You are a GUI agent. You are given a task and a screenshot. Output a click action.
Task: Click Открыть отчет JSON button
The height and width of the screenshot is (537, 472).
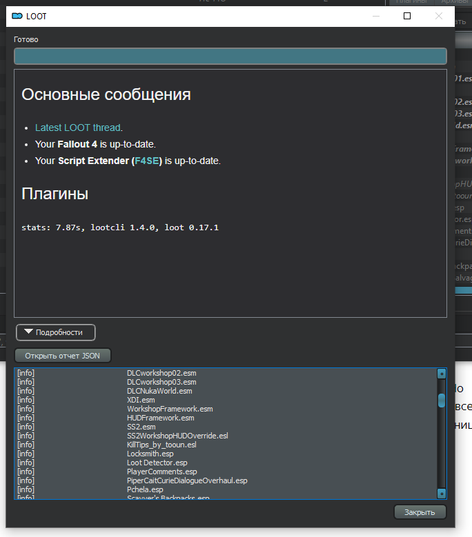[x=62, y=356]
